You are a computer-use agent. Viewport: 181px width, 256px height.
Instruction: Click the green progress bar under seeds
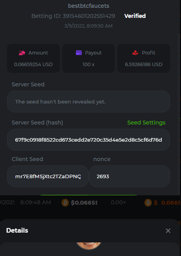point(88,195)
